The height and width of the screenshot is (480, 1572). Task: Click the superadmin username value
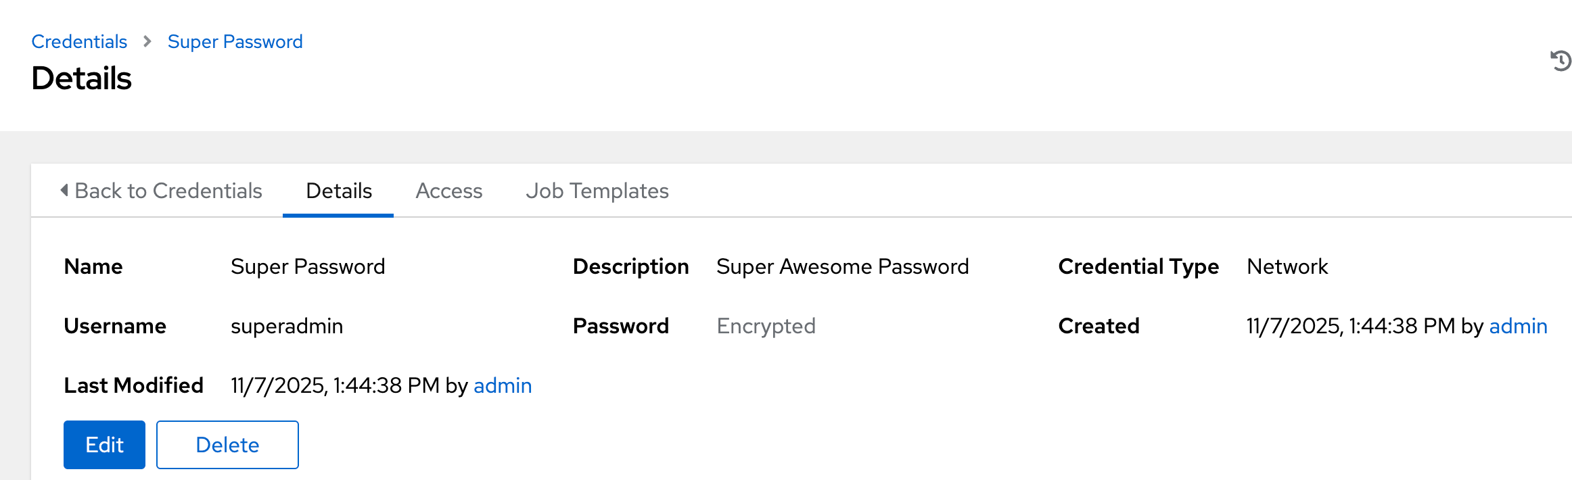287,327
